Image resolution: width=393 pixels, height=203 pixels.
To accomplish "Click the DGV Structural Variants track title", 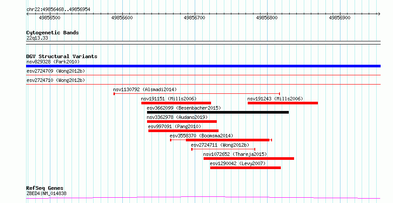I will click(x=62, y=56).
